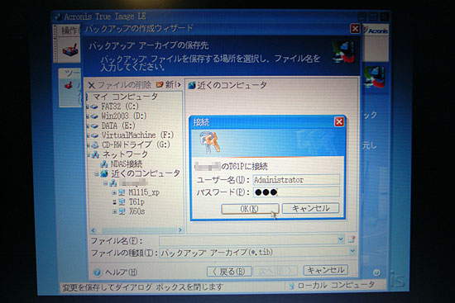Screen dimensions: 455x303
Task: Click OK in the 接続 dialog
Action: tap(250, 209)
